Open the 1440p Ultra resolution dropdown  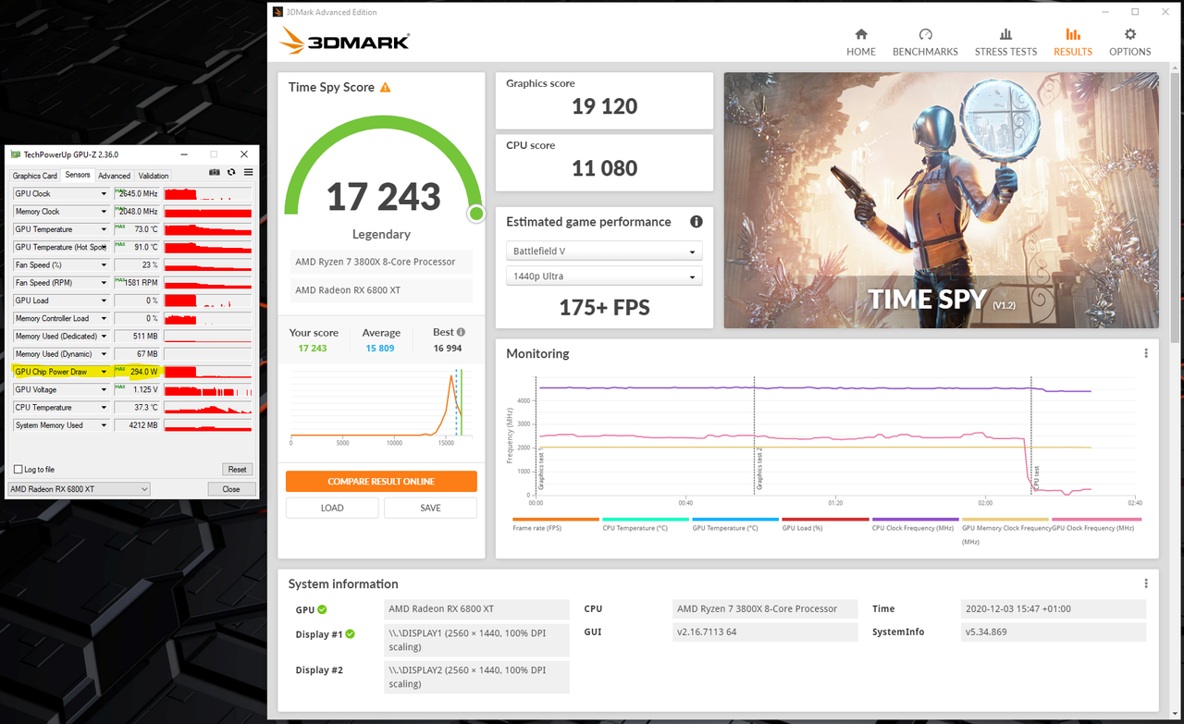(604, 276)
